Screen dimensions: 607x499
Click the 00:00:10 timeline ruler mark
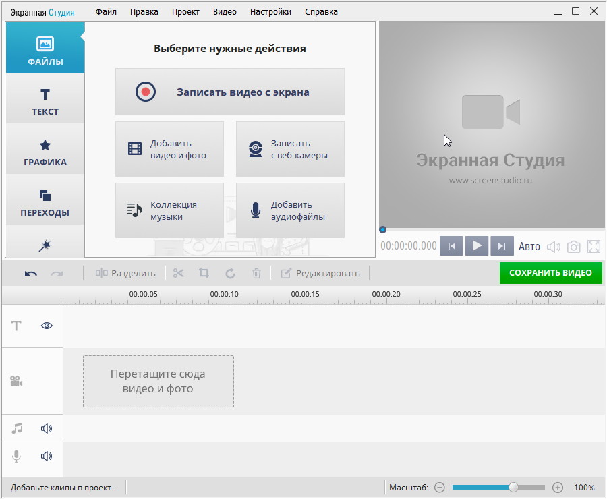pos(224,294)
